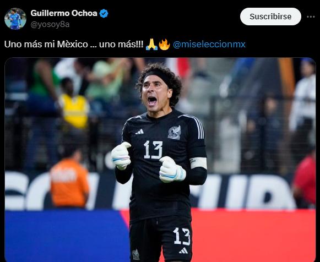This screenshot has width=320, height=262.
Task: Click the @yosoy8a handle
Action: click(x=50, y=24)
